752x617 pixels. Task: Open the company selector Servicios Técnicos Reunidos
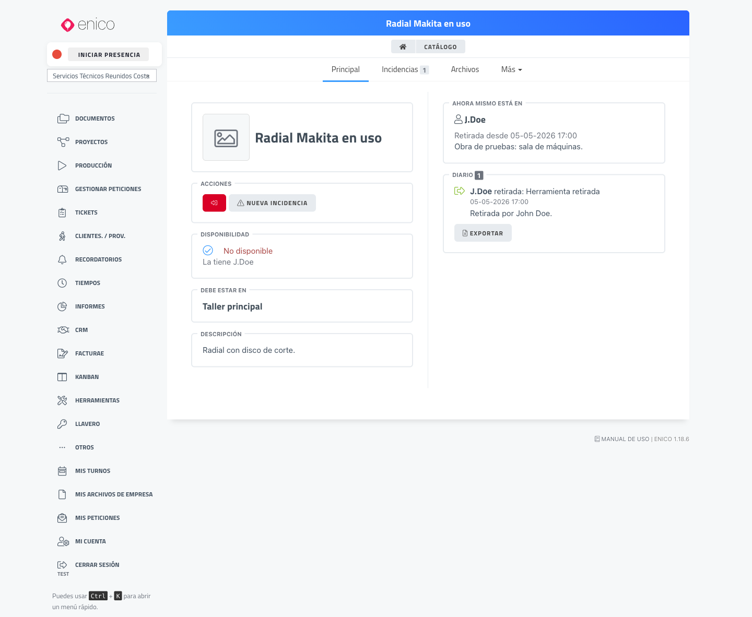coord(102,76)
